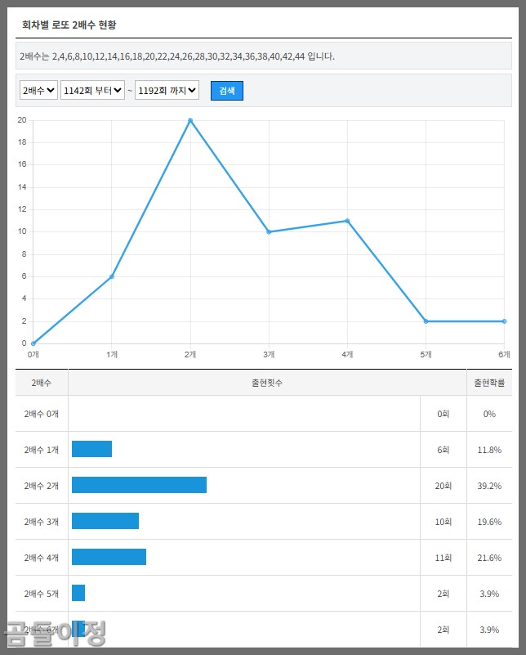Click the bar for 2배수 2개
526x655 pixels.
139,485
